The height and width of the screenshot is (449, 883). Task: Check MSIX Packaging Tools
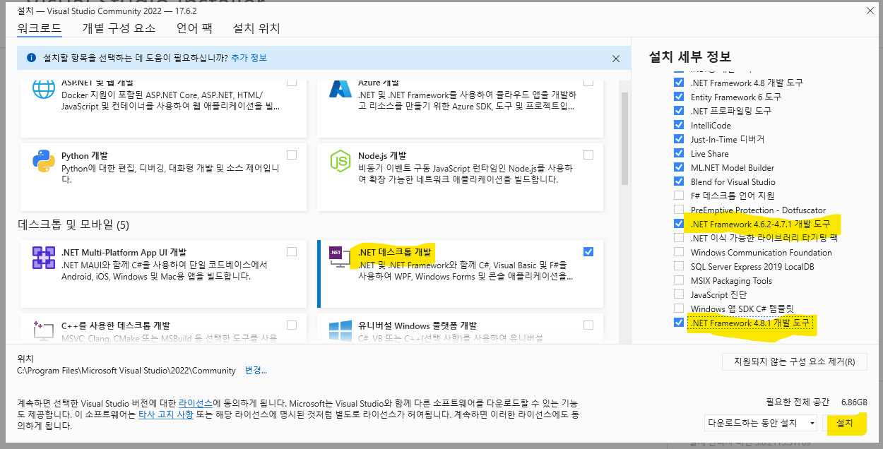click(679, 280)
